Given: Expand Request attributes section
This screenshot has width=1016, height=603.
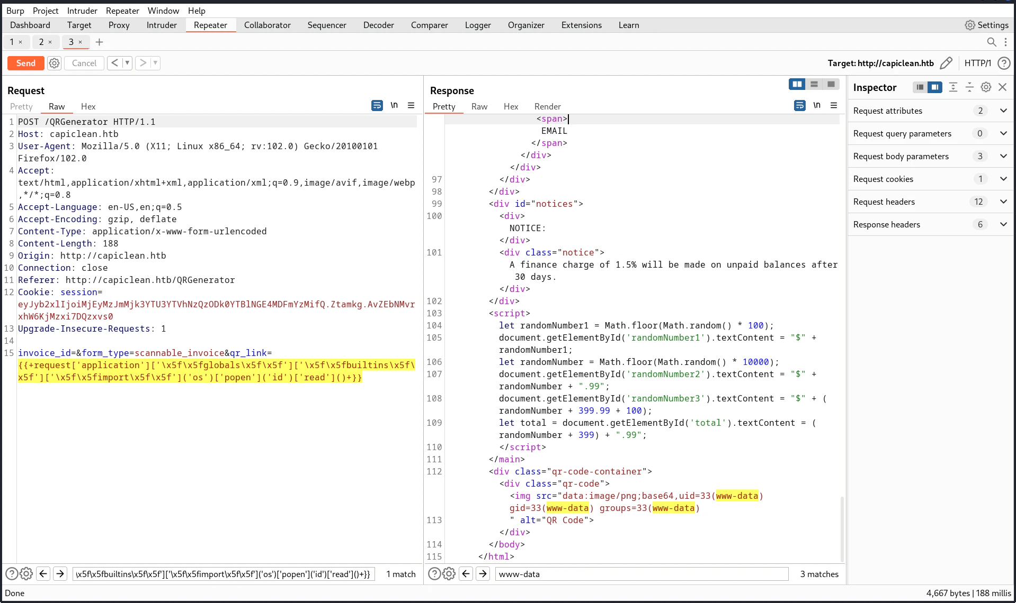Looking at the screenshot, I should [930, 111].
